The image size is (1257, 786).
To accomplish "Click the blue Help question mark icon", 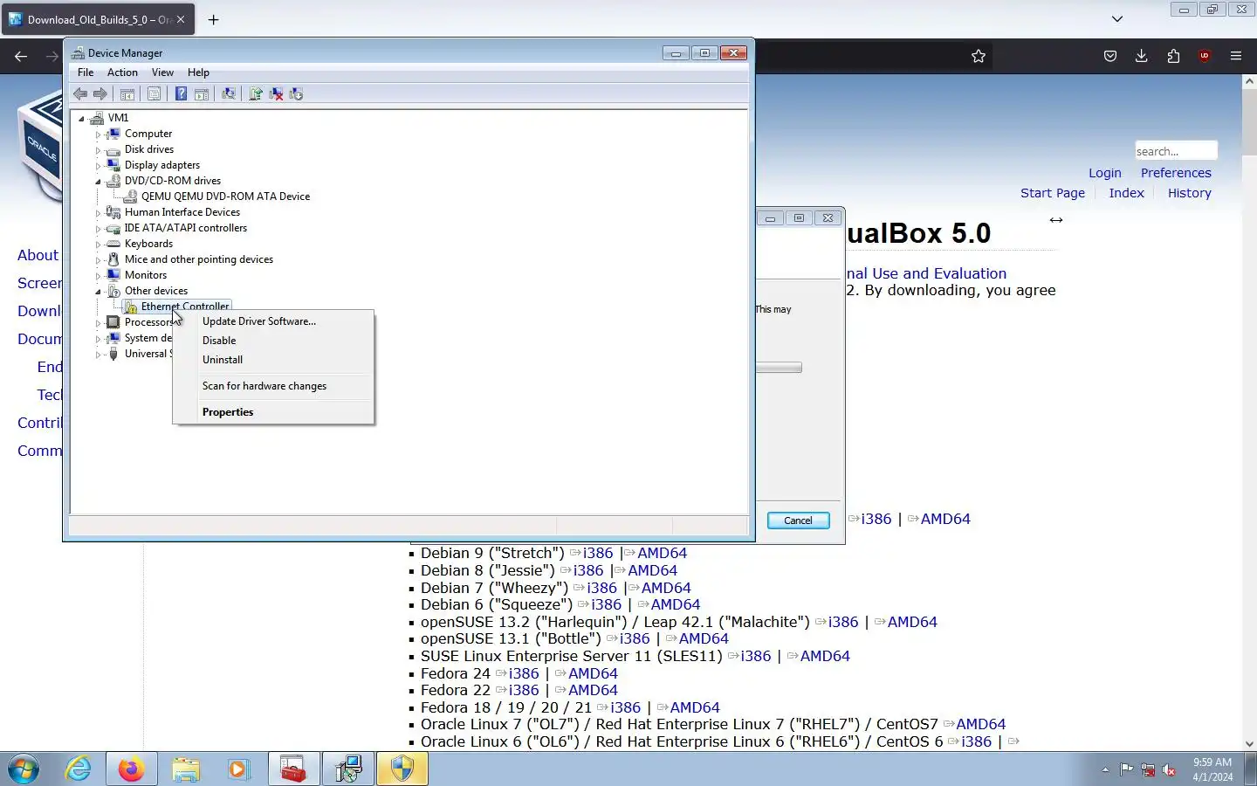I will pos(181,94).
